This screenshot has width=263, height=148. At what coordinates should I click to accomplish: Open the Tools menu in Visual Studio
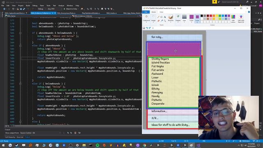[x=48, y=5]
